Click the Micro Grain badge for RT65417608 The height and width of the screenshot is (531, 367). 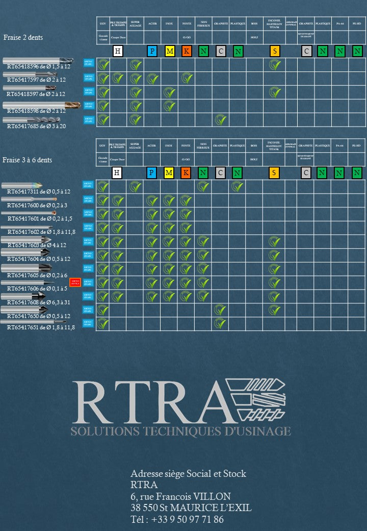tap(88, 296)
